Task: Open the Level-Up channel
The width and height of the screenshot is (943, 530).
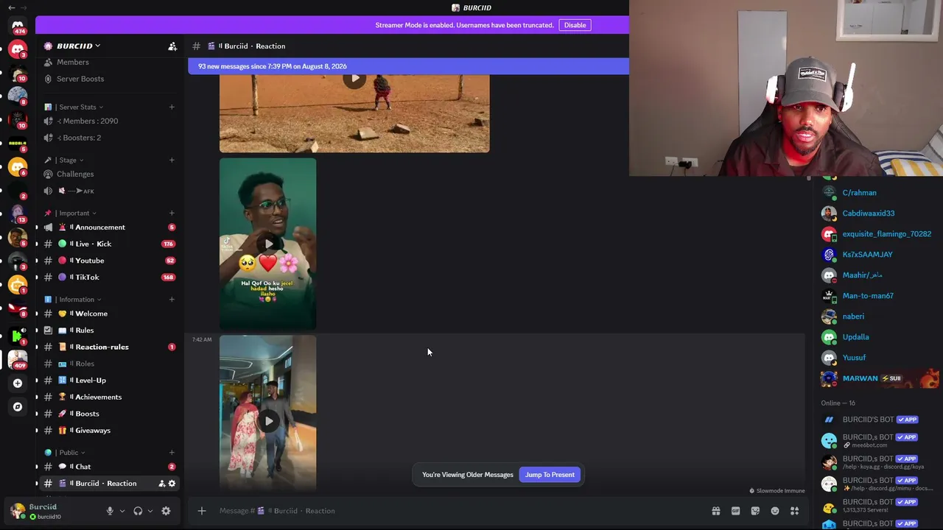Action: click(x=109, y=381)
